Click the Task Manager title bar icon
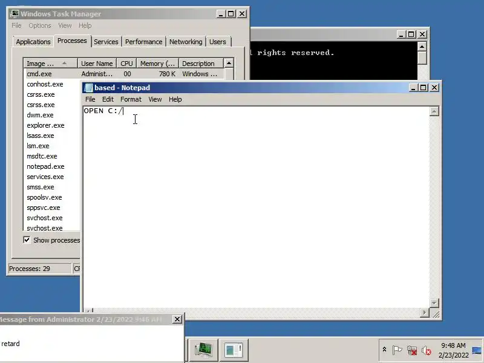Image resolution: width=484 pixels, height=363 pixels. pyautogui.click(x=14, y=13)
